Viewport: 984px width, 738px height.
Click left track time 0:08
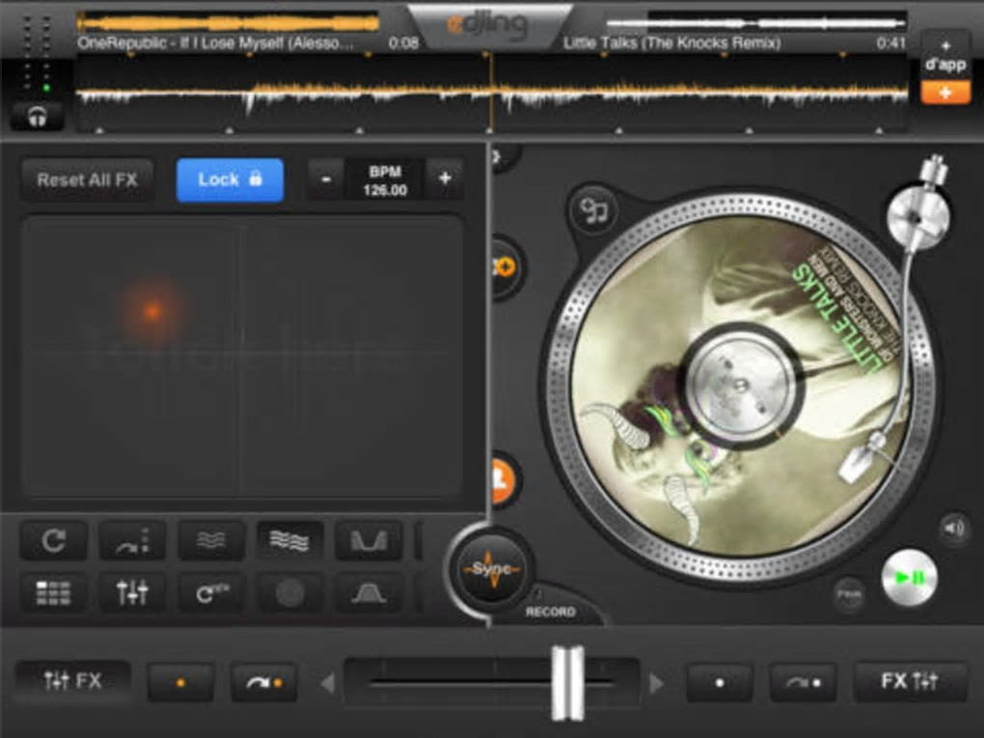click(x=403, y=42)
